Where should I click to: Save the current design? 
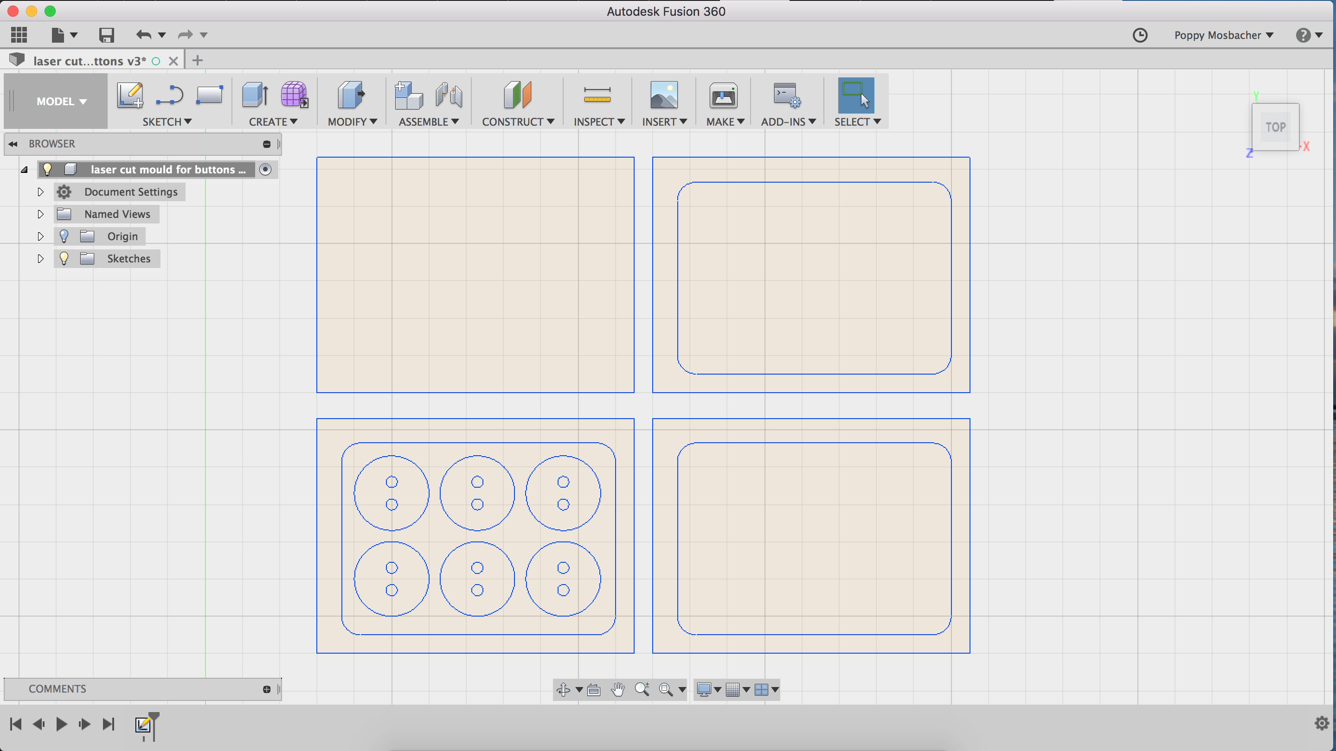click(x=106, y=34)
